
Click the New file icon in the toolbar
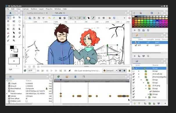(x=26, y=18)
